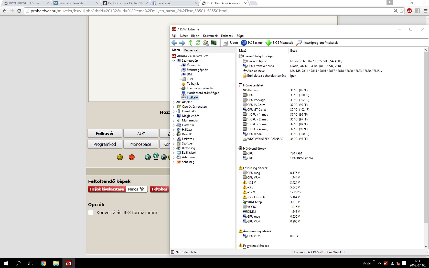429x268 pixels.
Task: Expand the Szoftver tree node
Action: coord(174,144)
